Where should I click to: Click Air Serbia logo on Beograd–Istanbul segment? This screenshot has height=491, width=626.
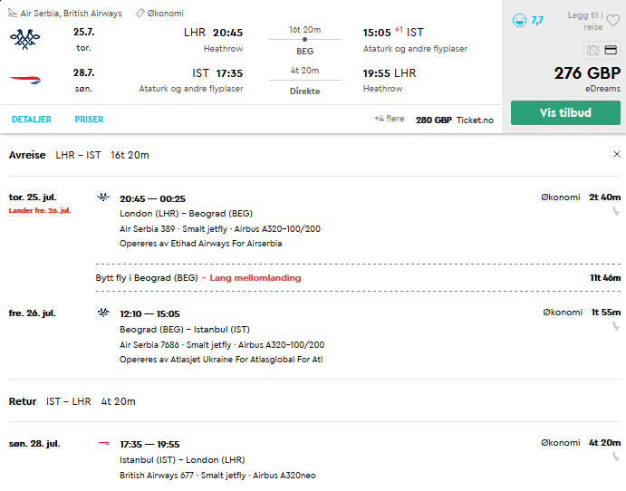(x=103, y=313)
